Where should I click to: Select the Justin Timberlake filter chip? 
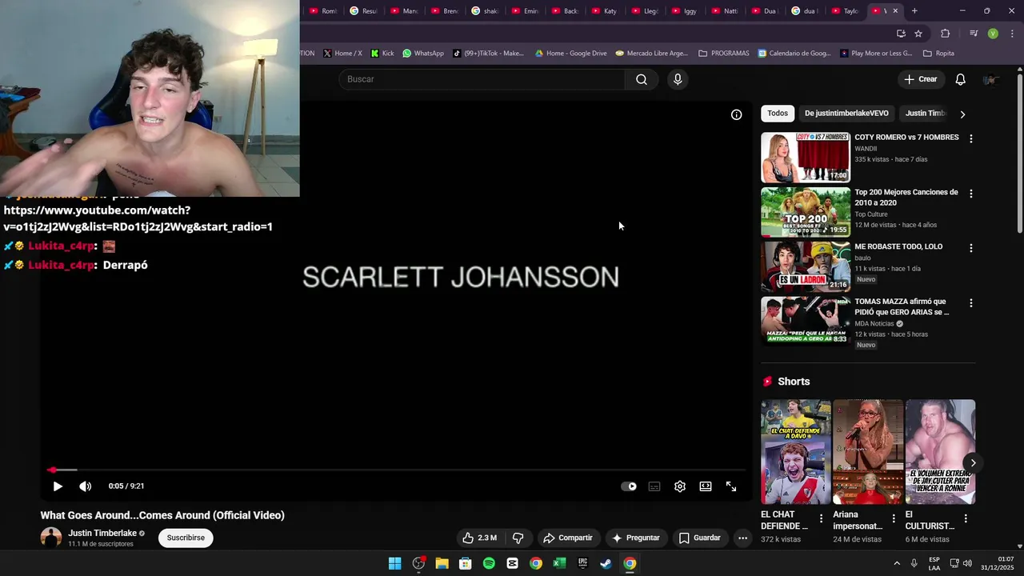pos(926,114)
